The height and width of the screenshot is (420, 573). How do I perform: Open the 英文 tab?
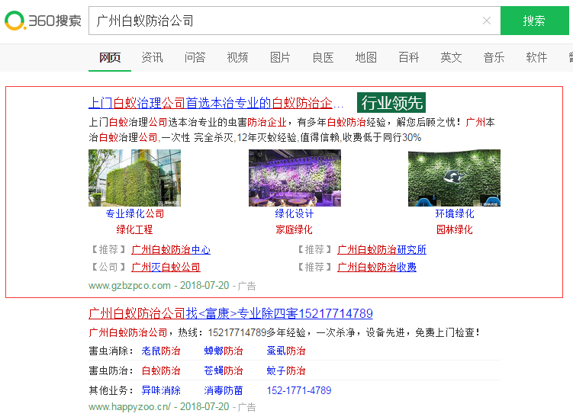[x=452, y=57]
